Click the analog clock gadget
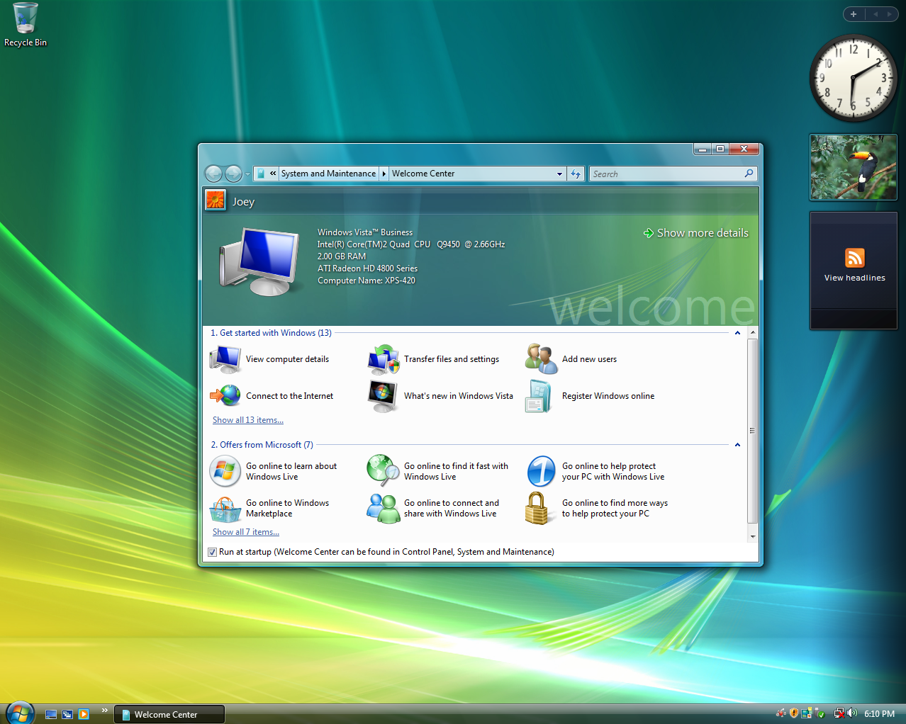The image size is (906, 724). coord(854,78)
